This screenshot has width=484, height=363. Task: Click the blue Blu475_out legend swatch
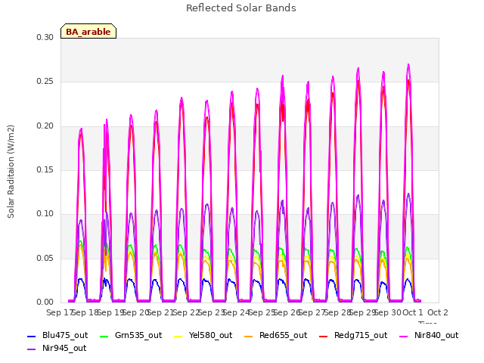coord(32,336)
